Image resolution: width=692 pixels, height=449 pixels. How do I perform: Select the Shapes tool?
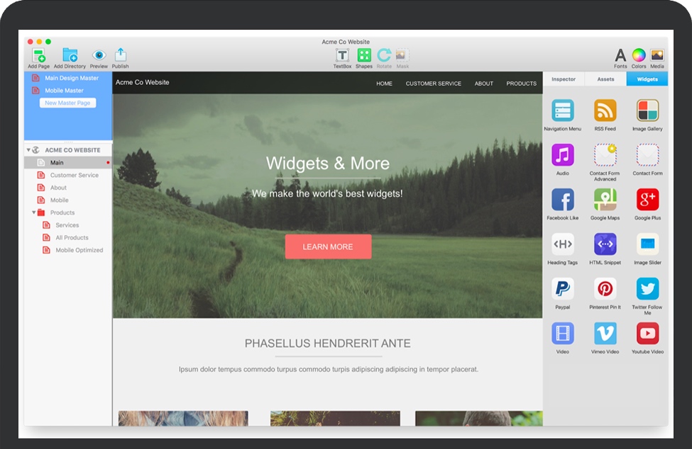(363, 55)
